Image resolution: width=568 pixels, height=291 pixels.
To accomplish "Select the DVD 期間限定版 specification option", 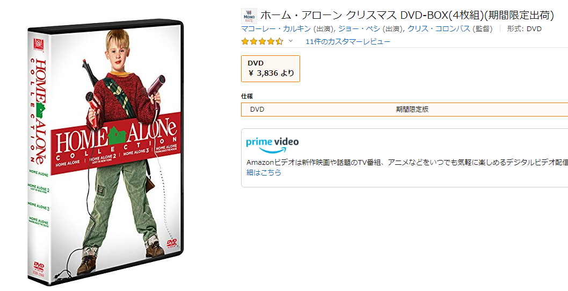I will pyautogui.click(x=405, y=110).
